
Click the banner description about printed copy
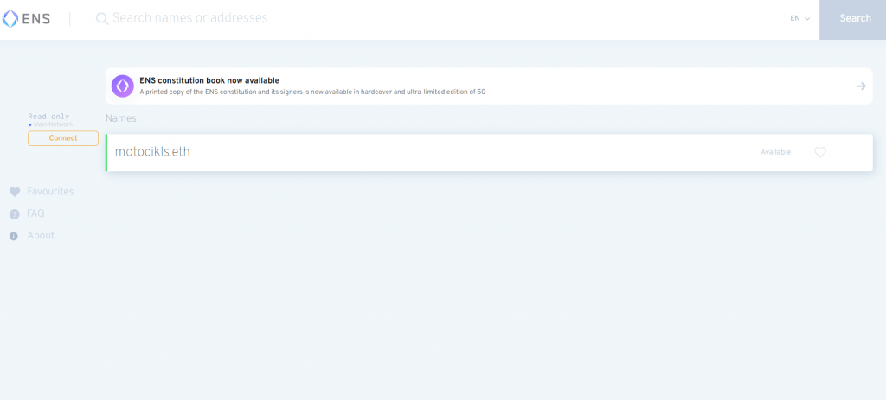[311, 92]
